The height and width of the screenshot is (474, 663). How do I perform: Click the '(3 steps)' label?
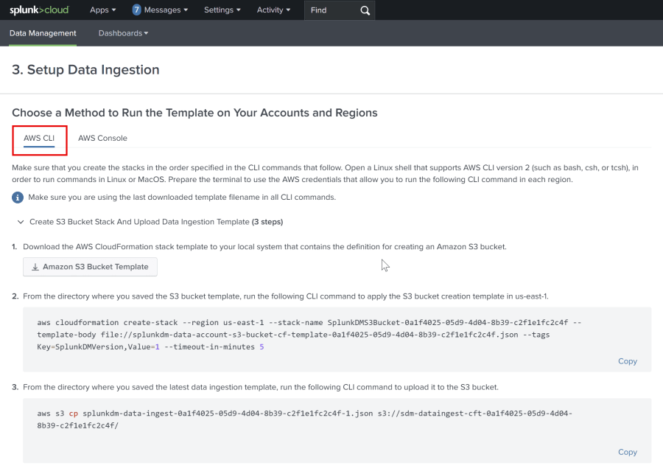pyautogui.click(x=267, y=222)
